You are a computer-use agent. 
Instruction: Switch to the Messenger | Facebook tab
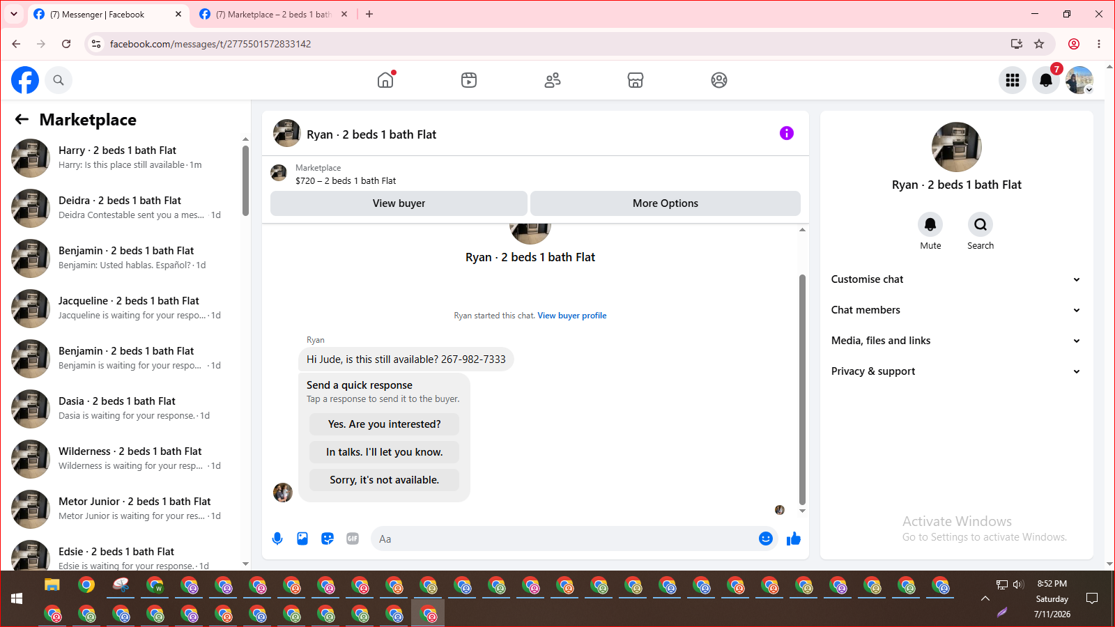(108, 14)
